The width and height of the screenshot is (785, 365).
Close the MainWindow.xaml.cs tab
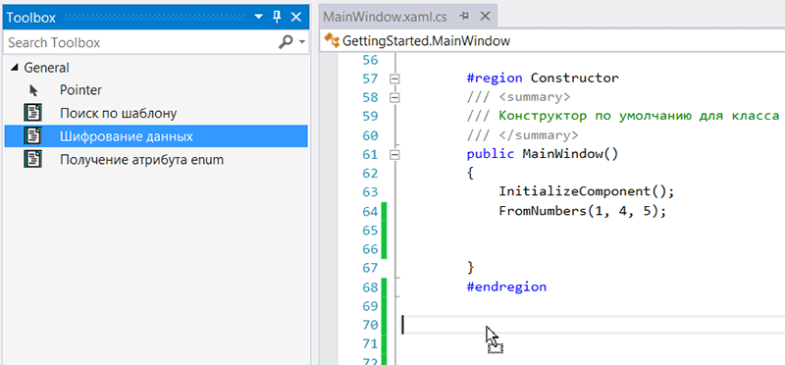click(485, 16)
